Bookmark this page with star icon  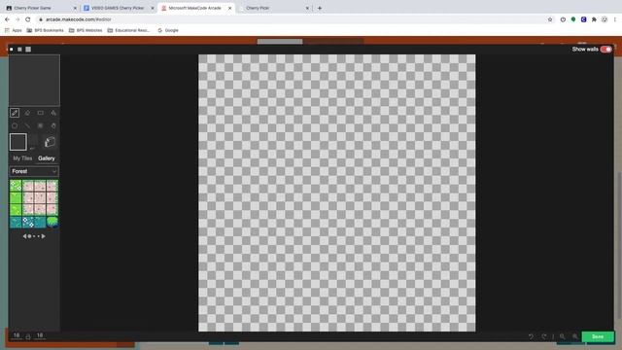point(550,19)
